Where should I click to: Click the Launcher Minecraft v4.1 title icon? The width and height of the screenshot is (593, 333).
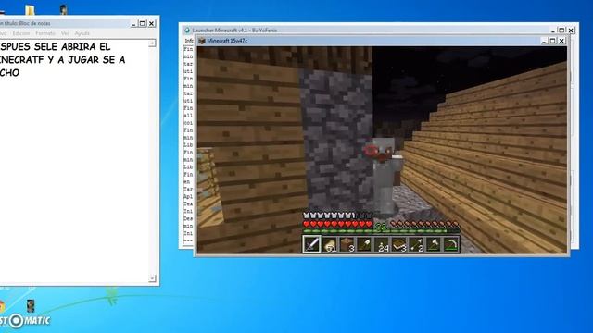point(187,31)
